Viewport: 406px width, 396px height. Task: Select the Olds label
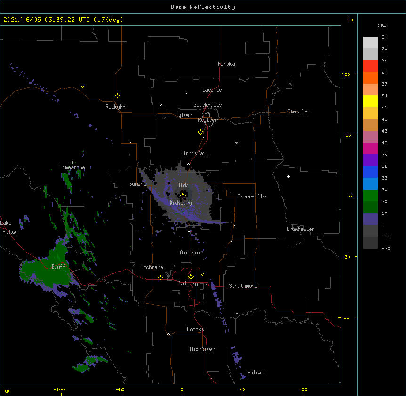pyautogui.click(x=183, y=185)
